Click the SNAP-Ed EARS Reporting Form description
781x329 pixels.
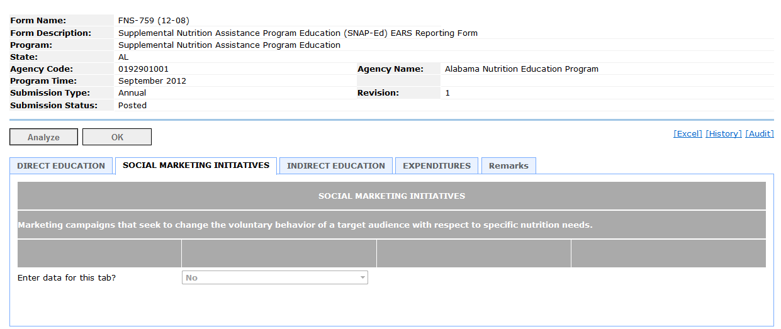tap(298, 33)
